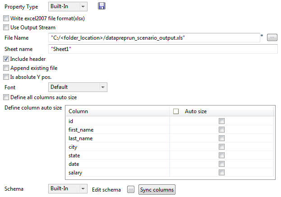Toggle the Use Output Stream checkbox
Viewport: 281px width, 197px height.
pos(6,27)
